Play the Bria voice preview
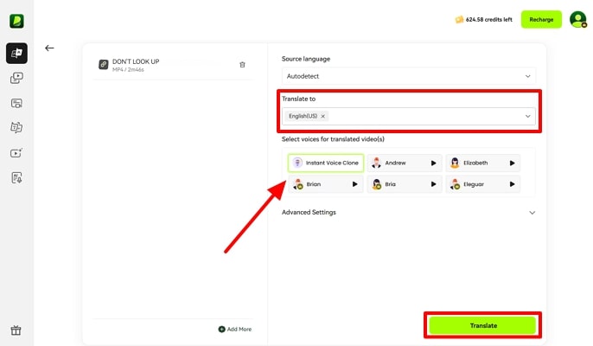 433,184
